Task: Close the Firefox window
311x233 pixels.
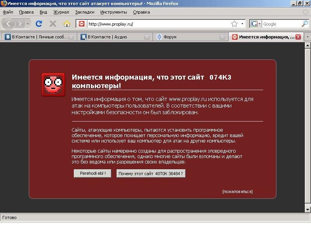Action: pos(306,3)
